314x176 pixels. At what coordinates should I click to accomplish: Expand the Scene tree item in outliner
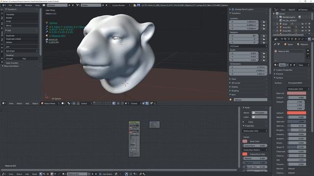(x=274, y=14)
